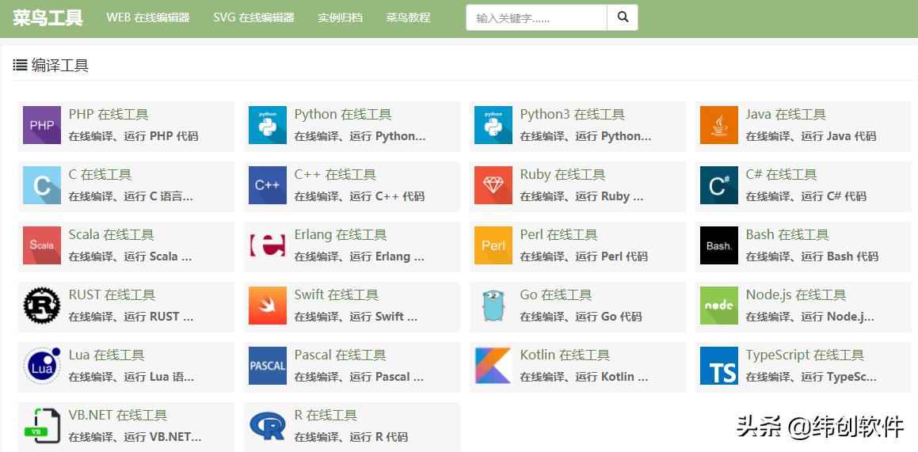This screenshot has height=452, width=918.
Task: Click the 菜鸟工具 site logo
Action: tap(48, 17)
